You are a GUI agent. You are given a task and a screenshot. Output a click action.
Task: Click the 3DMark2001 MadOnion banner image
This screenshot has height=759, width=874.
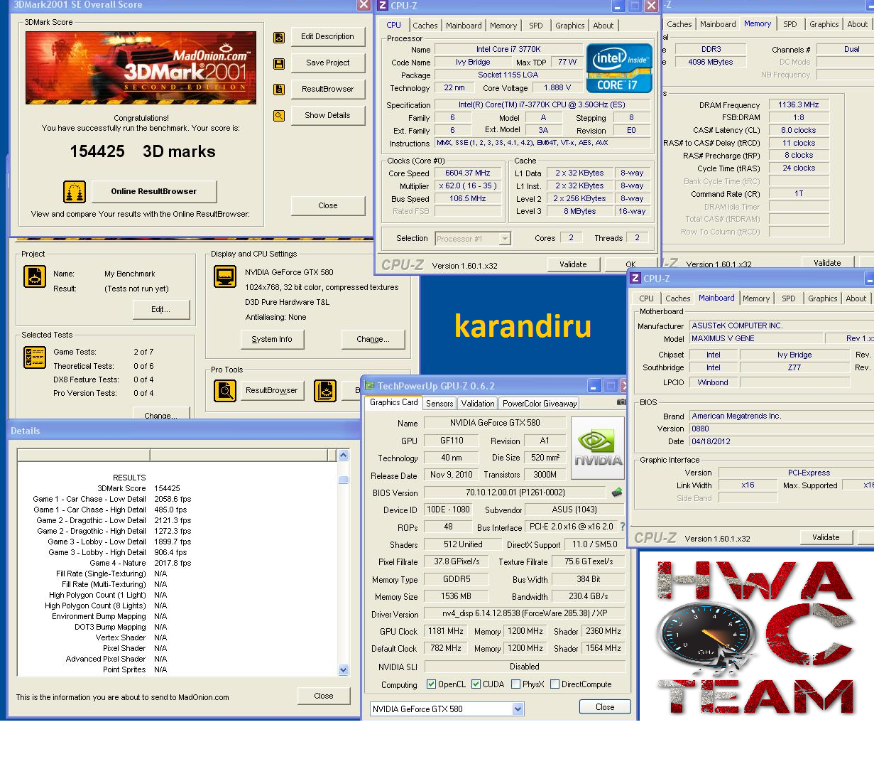[141, 68]
